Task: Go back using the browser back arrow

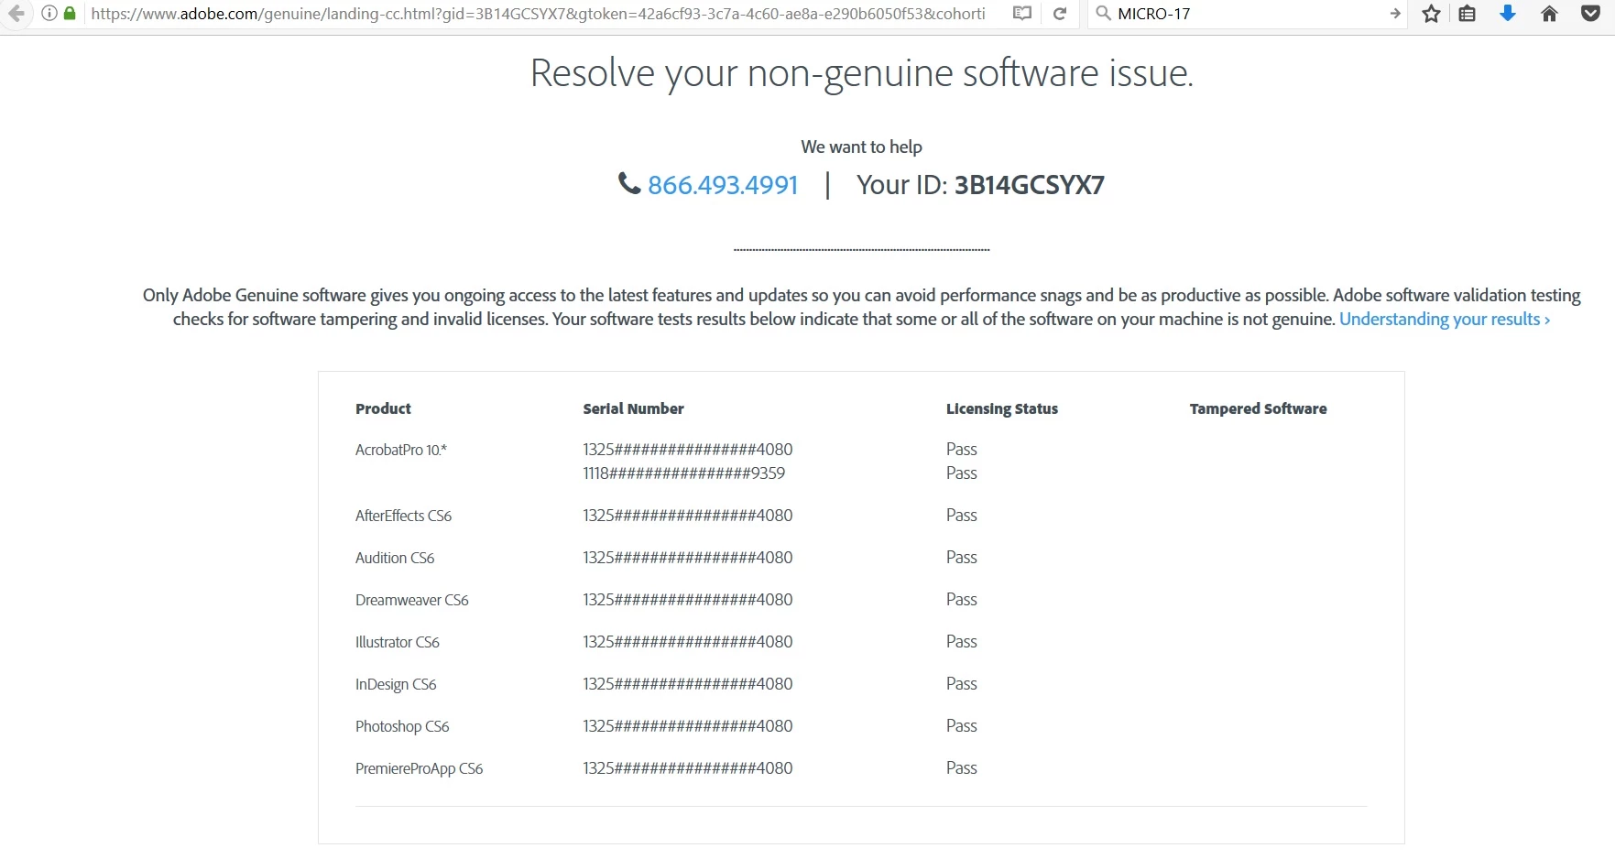Action: [16, 14]
